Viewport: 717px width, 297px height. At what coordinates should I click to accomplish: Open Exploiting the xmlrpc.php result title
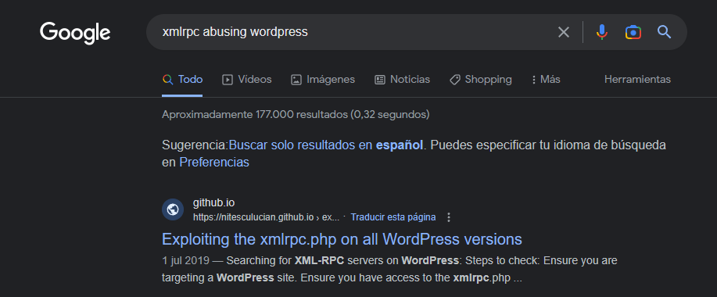point(342,239)
